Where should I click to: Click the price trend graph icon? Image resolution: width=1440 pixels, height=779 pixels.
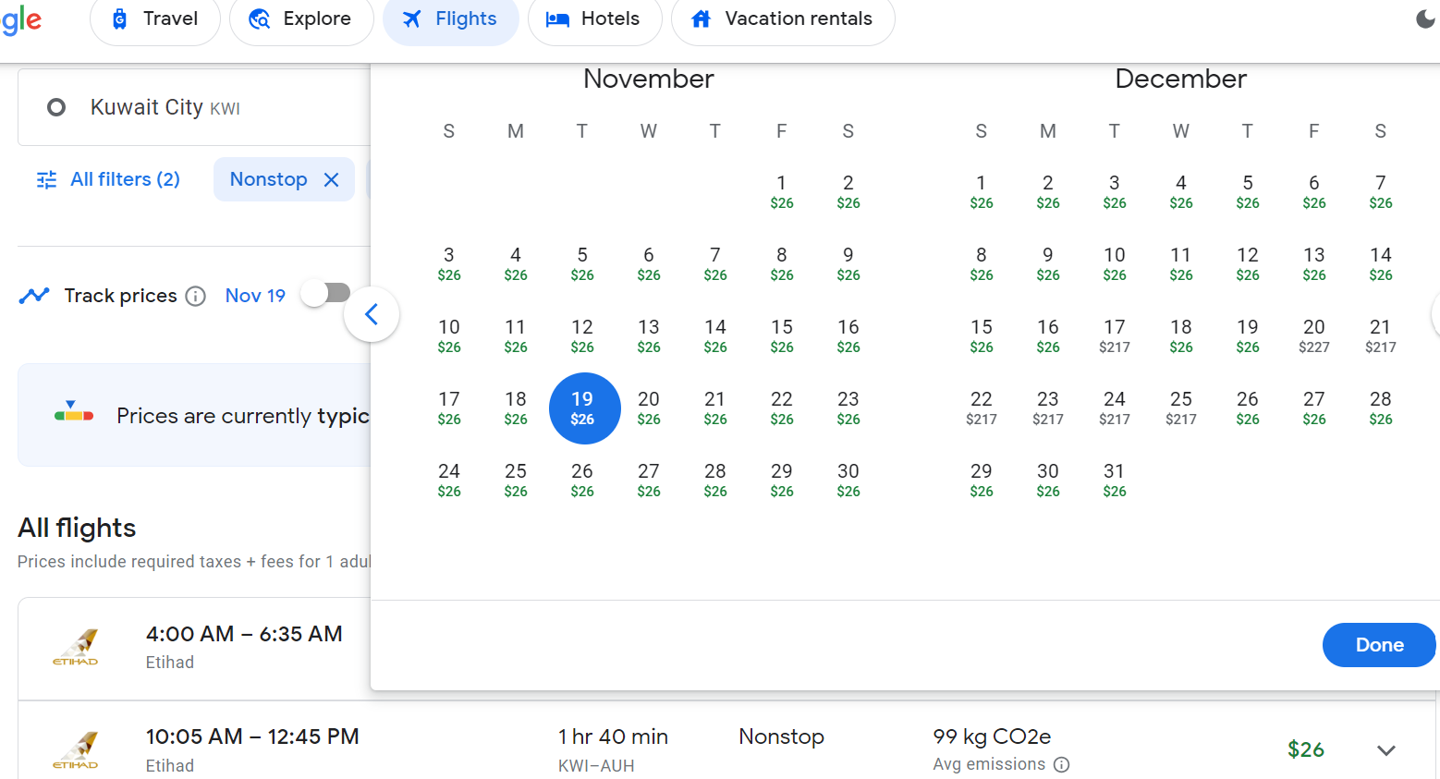point(34,296)
